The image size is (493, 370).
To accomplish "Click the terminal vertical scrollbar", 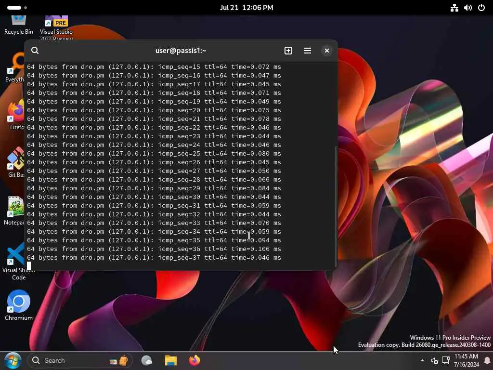I will click(336, 206).
